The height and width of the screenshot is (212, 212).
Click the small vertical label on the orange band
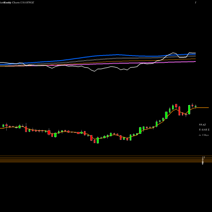coord(203,161)
